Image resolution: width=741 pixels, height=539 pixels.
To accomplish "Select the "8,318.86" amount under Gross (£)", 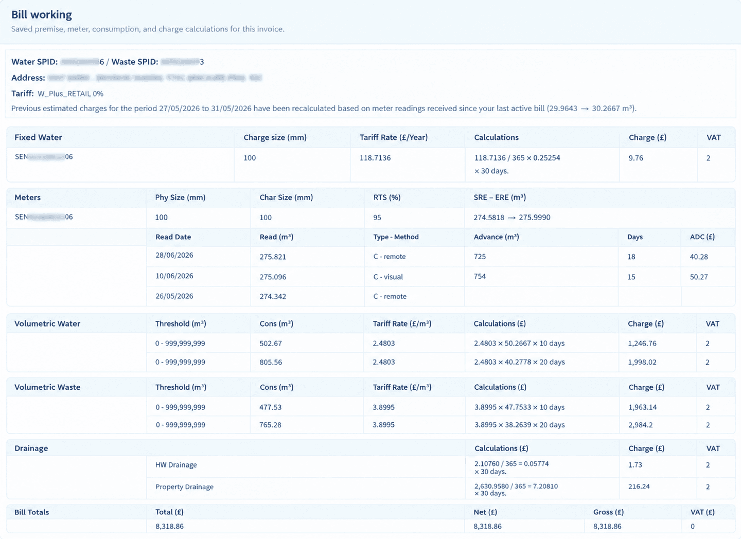I will pyautogui.click(x=607, y=527).
